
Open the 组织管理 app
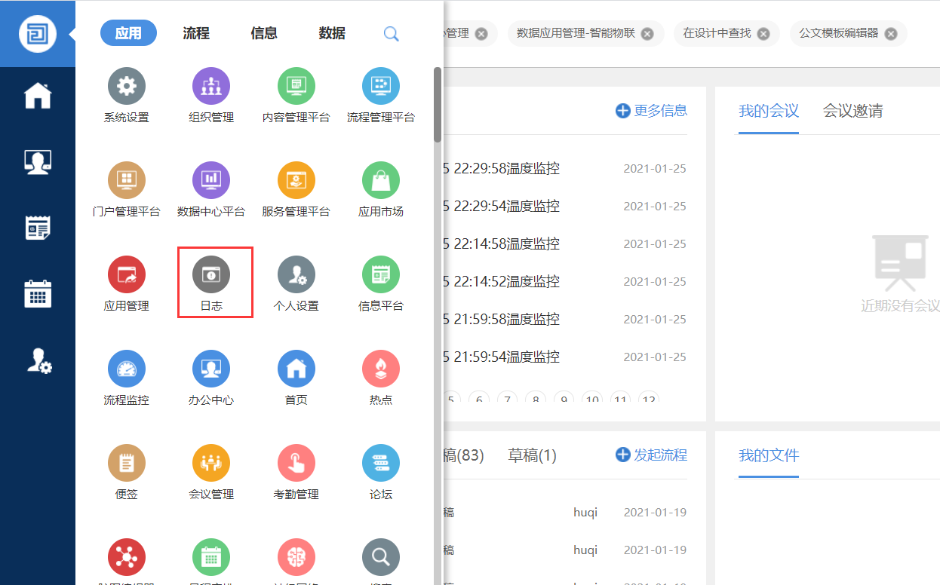click(211, 95)
